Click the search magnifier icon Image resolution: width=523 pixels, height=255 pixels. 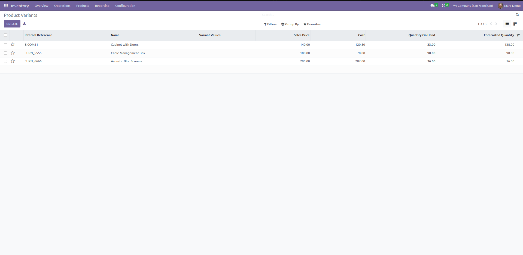(x=517, y=15)
